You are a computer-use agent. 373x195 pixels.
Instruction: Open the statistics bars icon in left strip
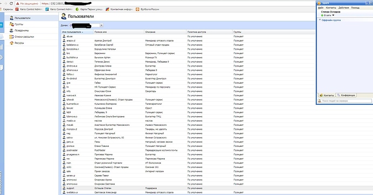[2, 47]
